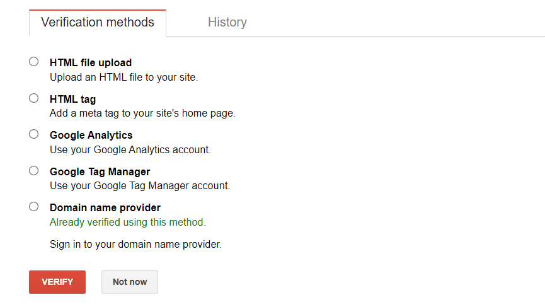545x307 pixels.
Task: Select the Google Analytics radio button
Action: point(34,134)
